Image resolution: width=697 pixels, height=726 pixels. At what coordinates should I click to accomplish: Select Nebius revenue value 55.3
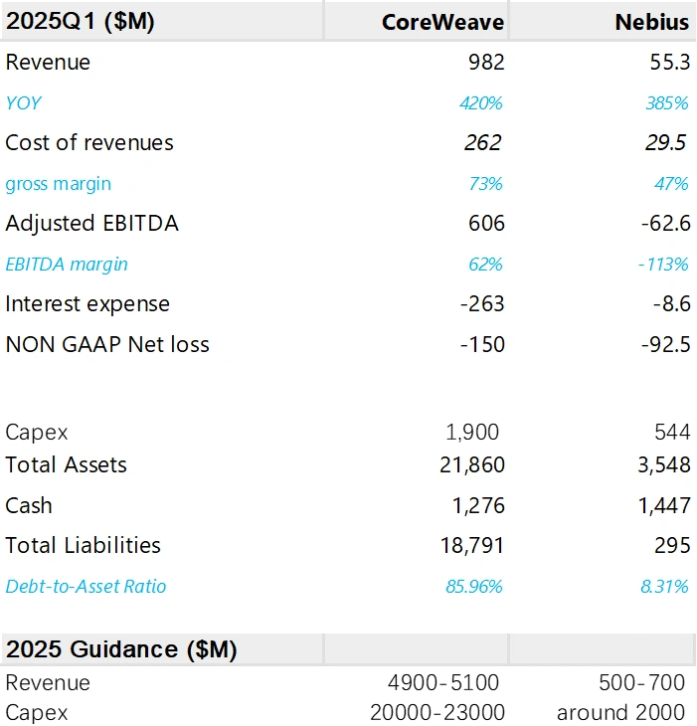[x=670, y=62]
